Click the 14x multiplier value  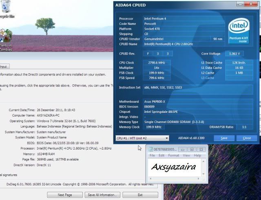click(x=157, y=68)
